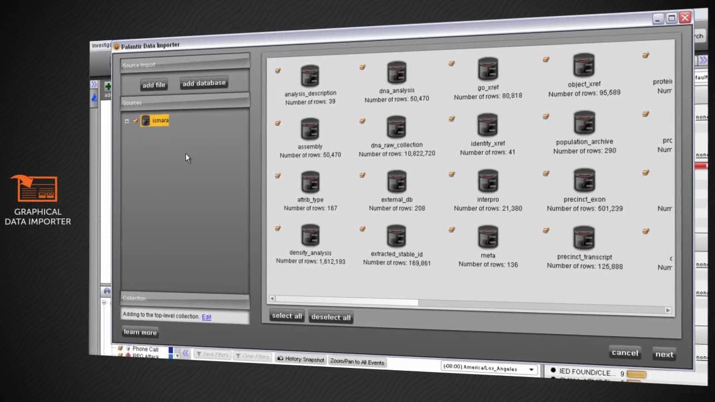Select the attrib_type table icon

310,183
